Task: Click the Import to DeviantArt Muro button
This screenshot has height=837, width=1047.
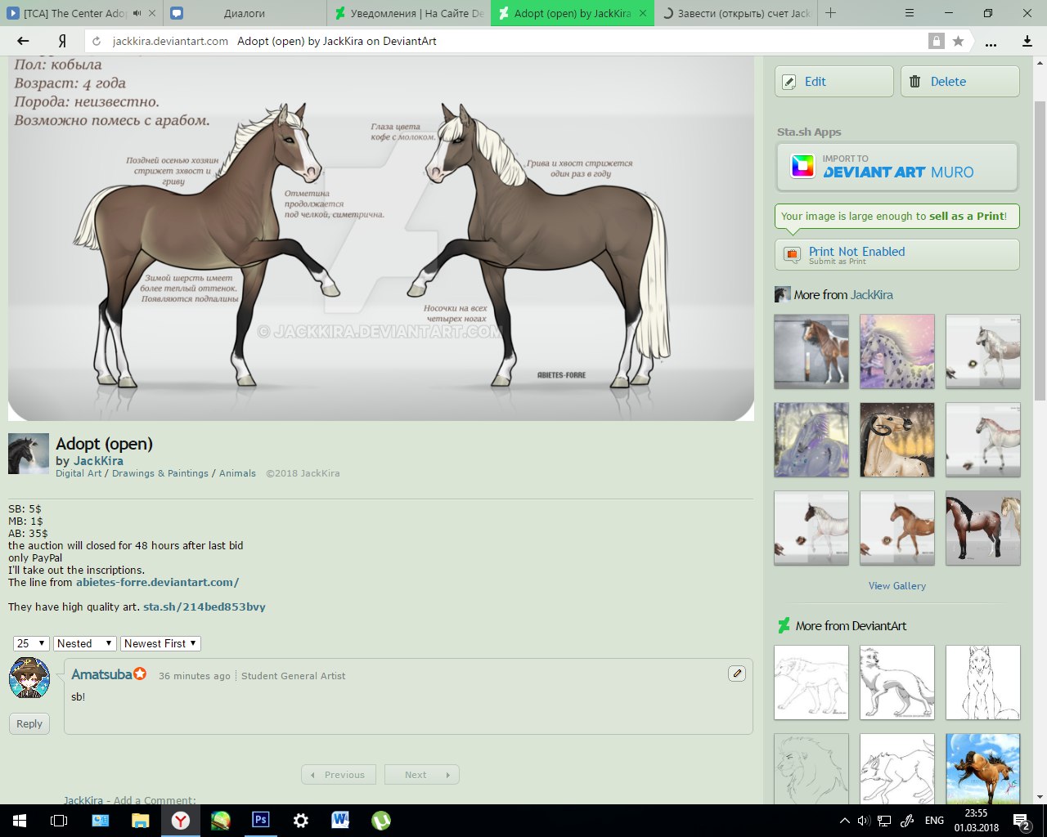Action: [x=896, y=167]
